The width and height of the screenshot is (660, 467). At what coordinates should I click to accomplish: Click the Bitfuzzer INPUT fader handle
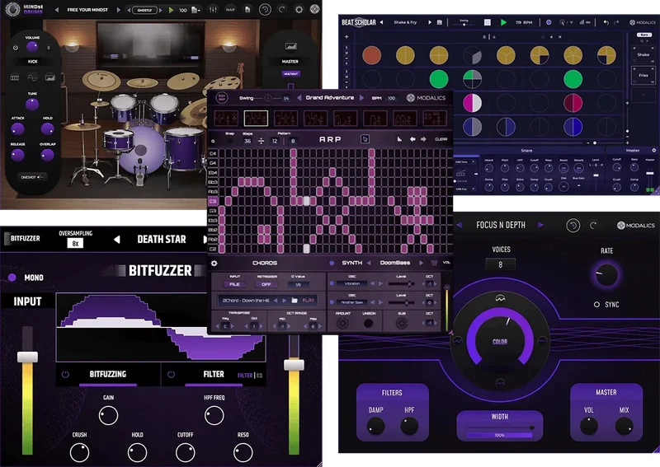(27, 357)
